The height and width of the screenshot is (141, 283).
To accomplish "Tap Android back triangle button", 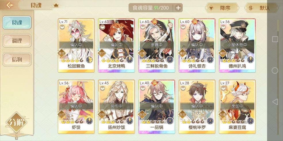I will point(275,102).
